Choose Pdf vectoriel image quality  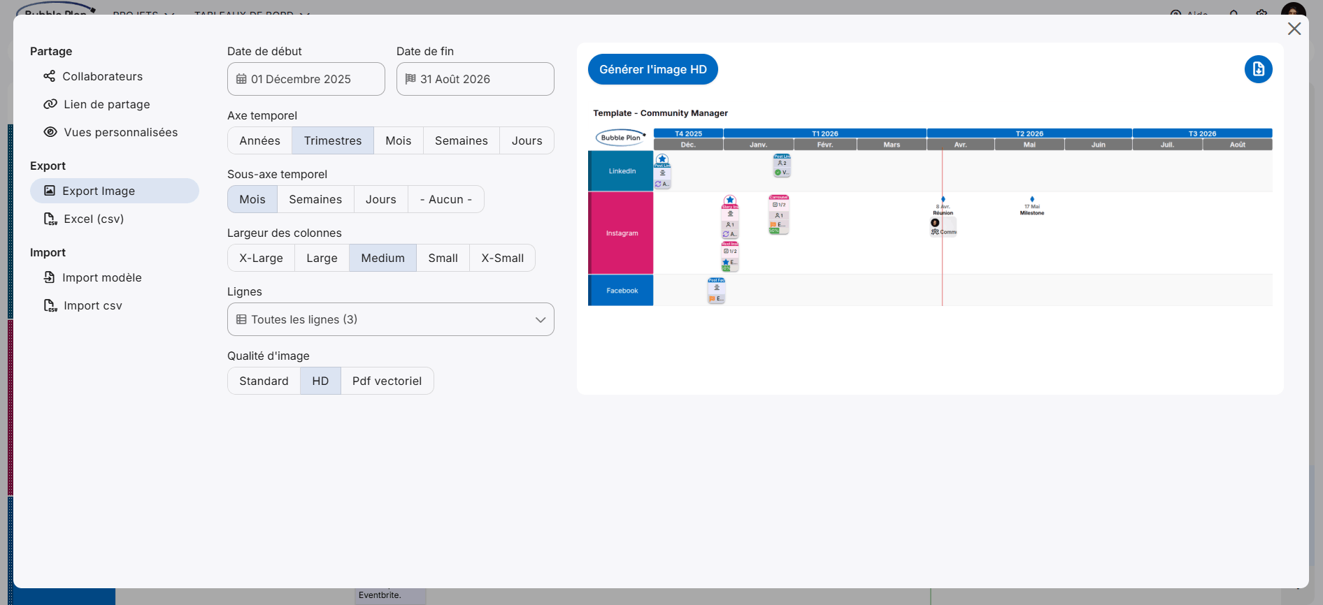click(x=387, y=381)
